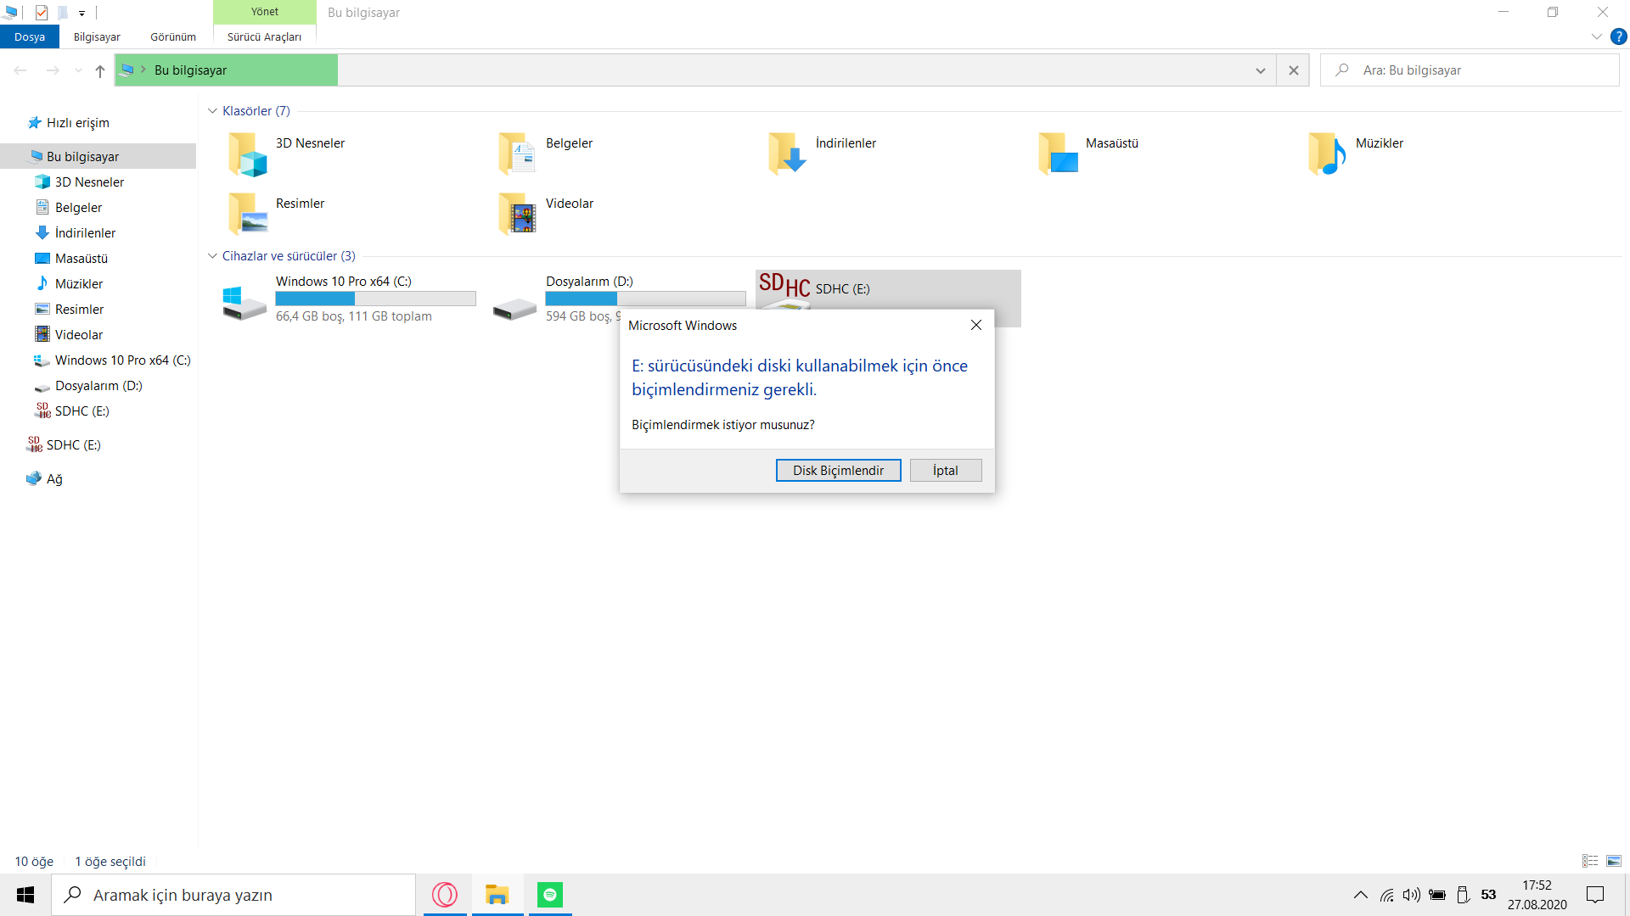Viewport: 1630px width, 916px height.
Task: Open the Müzikler folder icon
Action: point(1327,154)
